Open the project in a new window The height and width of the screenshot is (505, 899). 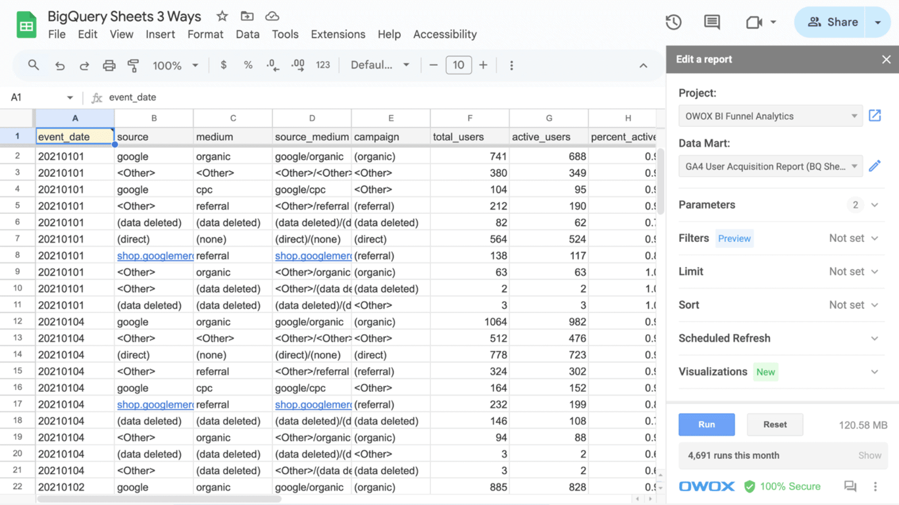pyautogui.click(x=875, y=116)
